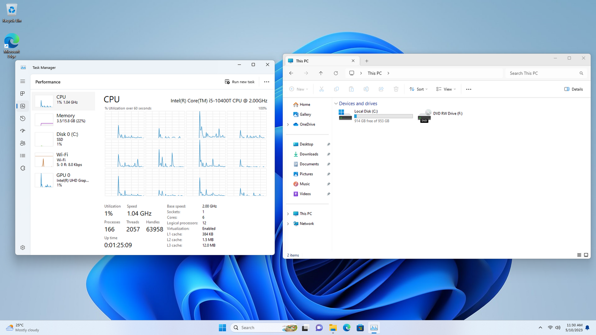Image resolution: width=596 pixels, height=335 pixels.
Task: Switch to large thumbnails view icon in status bar
Action: 586,255
